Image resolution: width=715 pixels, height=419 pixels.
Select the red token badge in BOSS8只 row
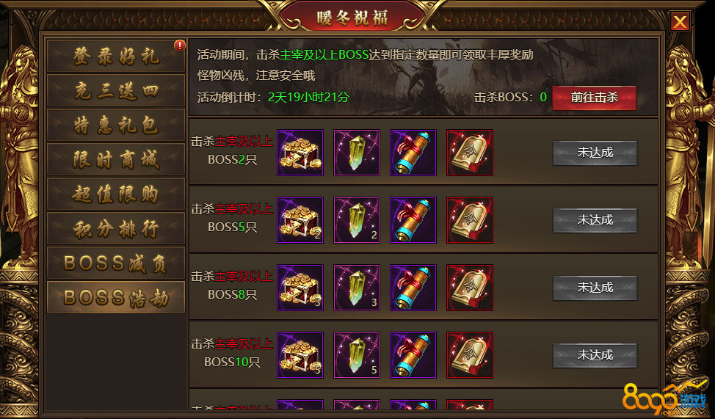(x=470, y=288)
